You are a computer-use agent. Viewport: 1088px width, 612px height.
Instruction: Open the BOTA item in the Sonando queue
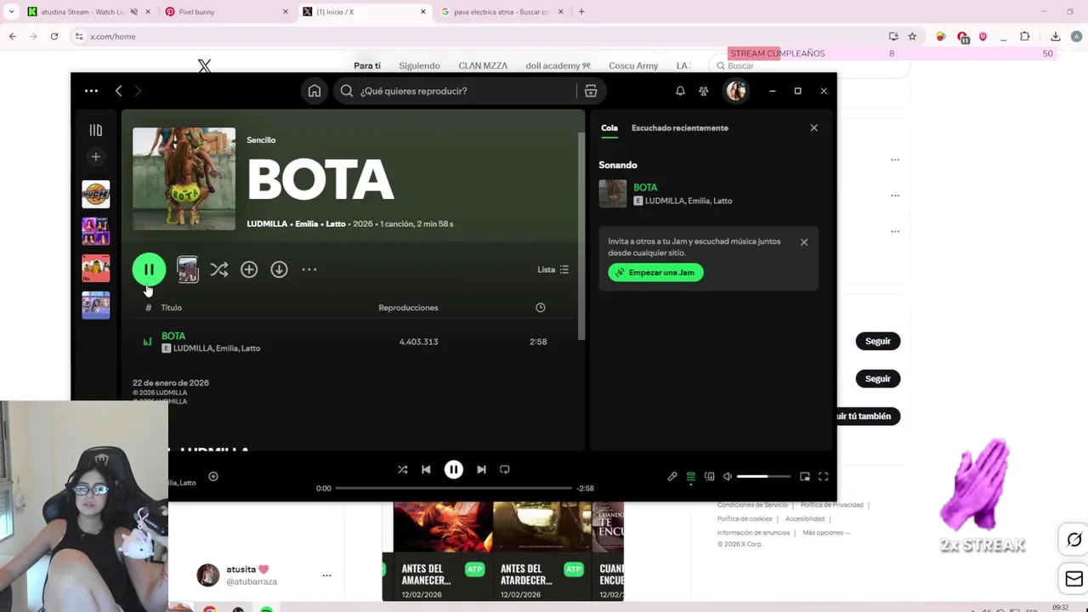(645, 188)
